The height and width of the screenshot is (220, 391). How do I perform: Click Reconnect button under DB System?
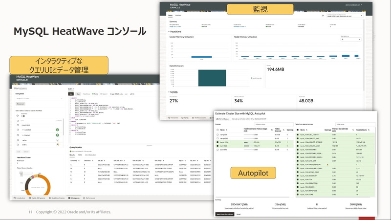click(21, 104)
